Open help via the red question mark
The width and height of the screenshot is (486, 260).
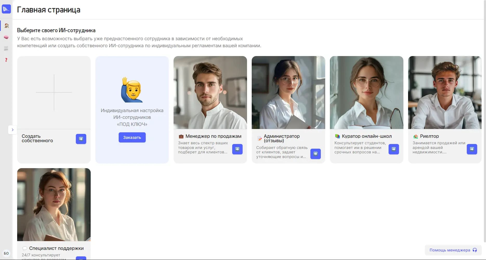6,60
